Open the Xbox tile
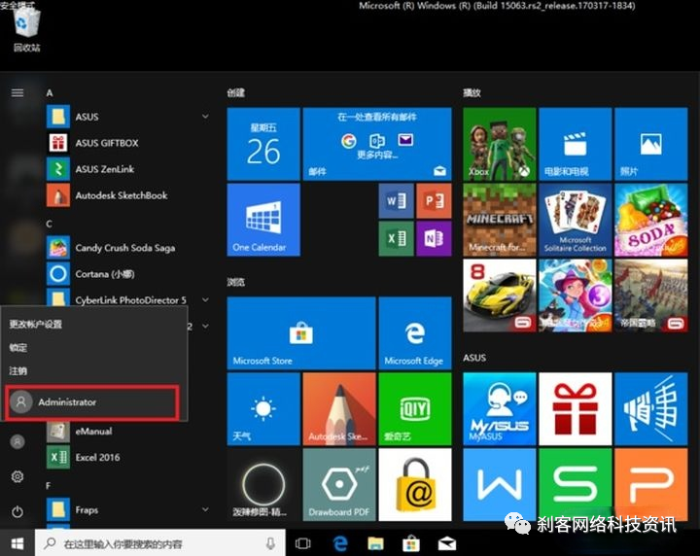 pos(500,144)
